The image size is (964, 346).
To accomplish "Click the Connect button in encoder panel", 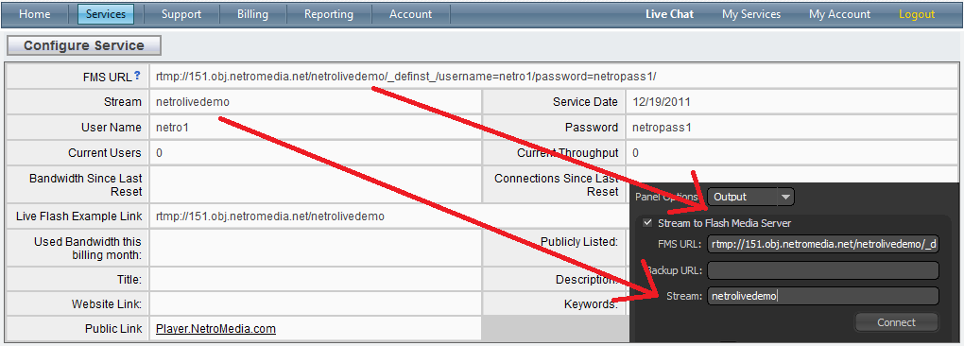I will 896,322.
